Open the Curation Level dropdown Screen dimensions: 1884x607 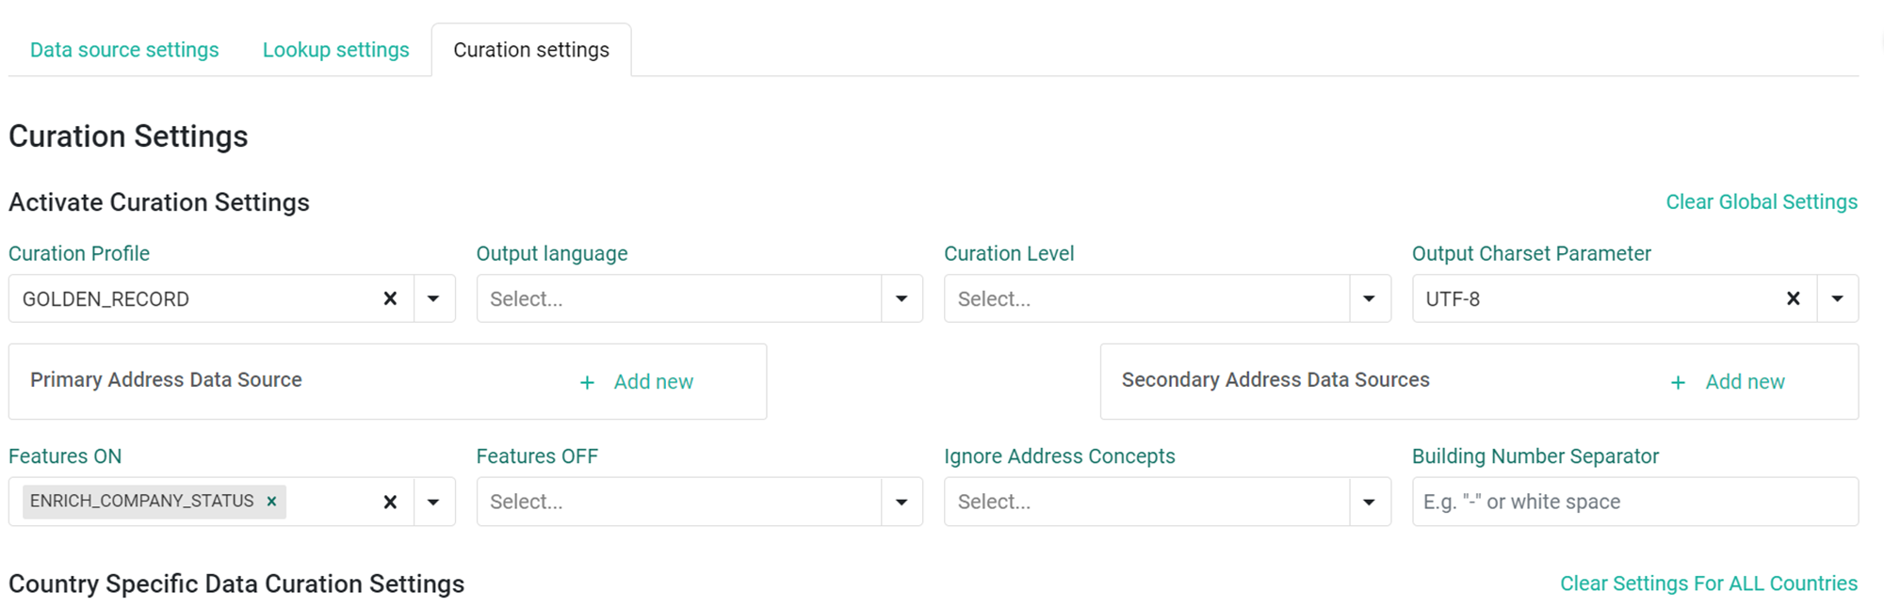click(x=1167, y=298)
